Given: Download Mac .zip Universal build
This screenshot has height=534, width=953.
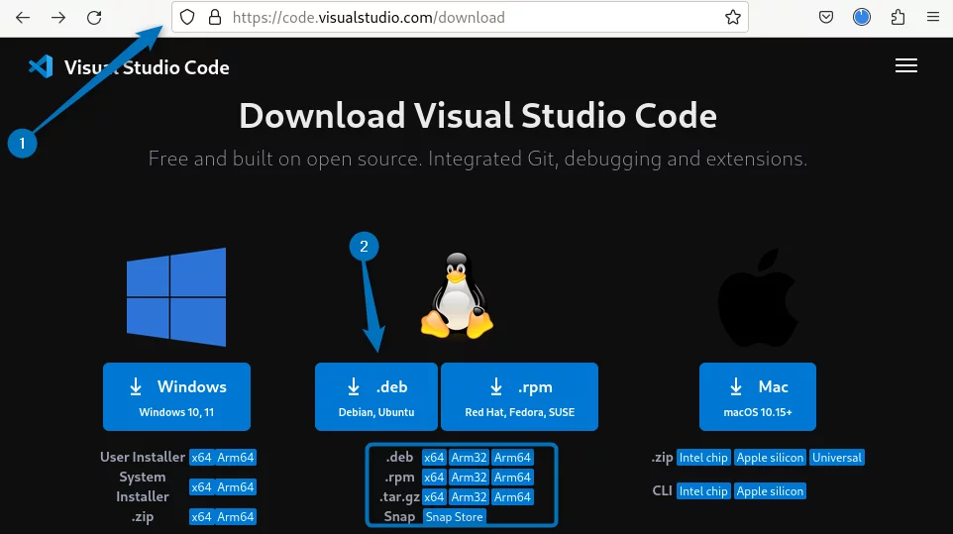Looking at the screenshot, I should (x=837, y=458).
